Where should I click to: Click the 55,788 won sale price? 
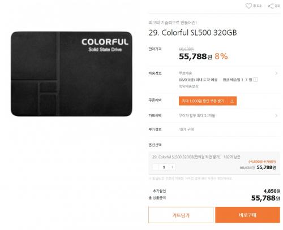pos(195,57)
